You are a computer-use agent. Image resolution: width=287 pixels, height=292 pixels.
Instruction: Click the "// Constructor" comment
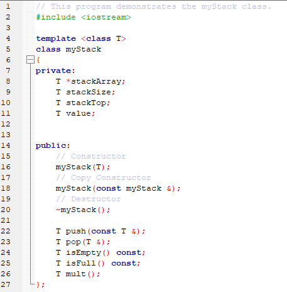tap(91, 156)
